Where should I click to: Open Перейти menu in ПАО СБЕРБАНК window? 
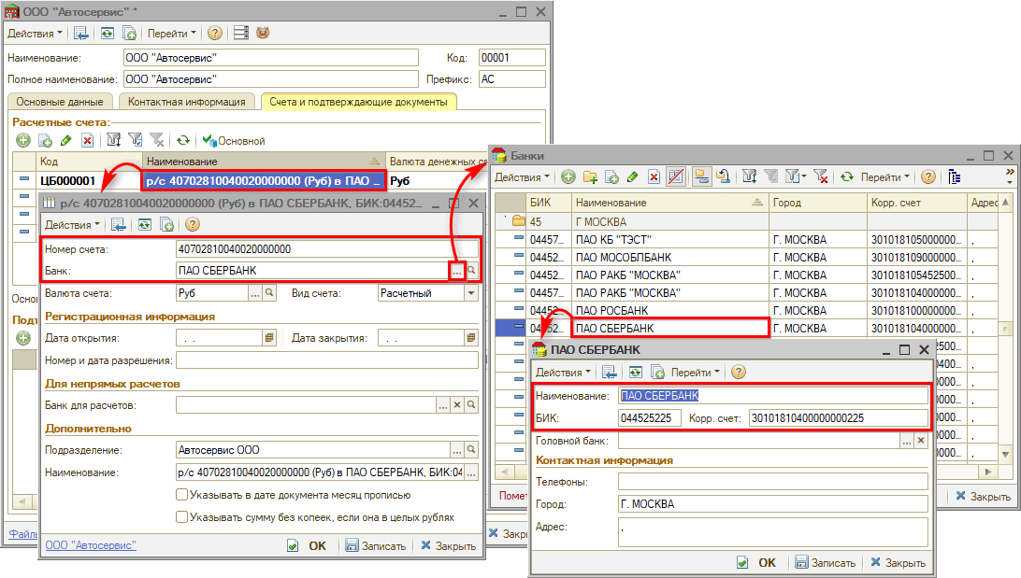point(696,373)
